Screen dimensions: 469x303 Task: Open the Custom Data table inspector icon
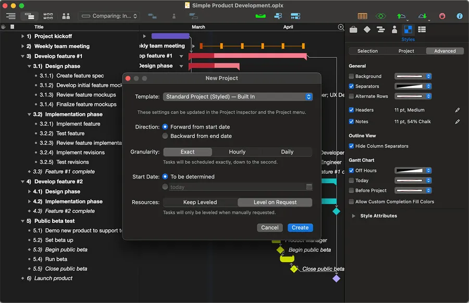pyautogui.click(x=422, y=30)
